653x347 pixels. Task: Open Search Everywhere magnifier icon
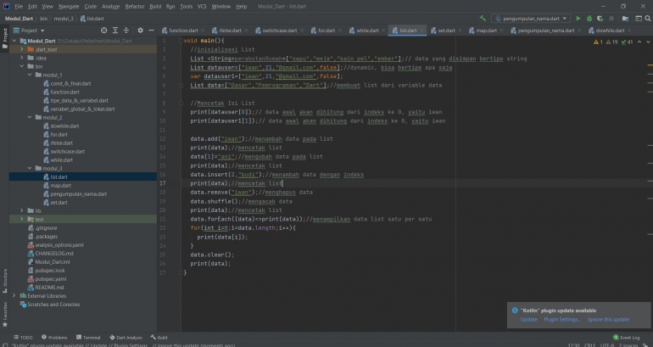(648, 19)
